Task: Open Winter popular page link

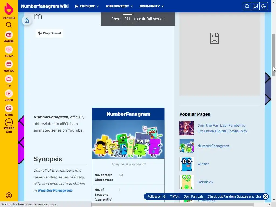Action: [203, 164]
